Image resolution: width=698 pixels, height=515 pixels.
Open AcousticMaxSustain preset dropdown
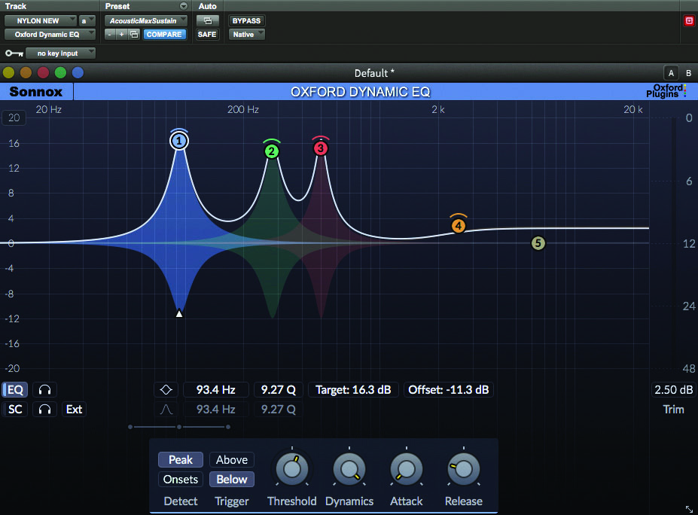tap(145, 21)
